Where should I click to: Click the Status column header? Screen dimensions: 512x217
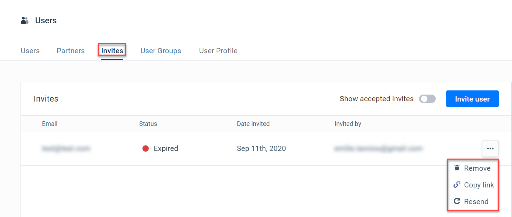148,123
